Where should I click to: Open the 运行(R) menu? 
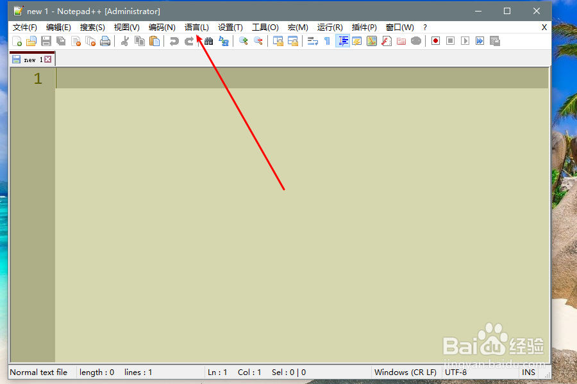tap(330, 28)
